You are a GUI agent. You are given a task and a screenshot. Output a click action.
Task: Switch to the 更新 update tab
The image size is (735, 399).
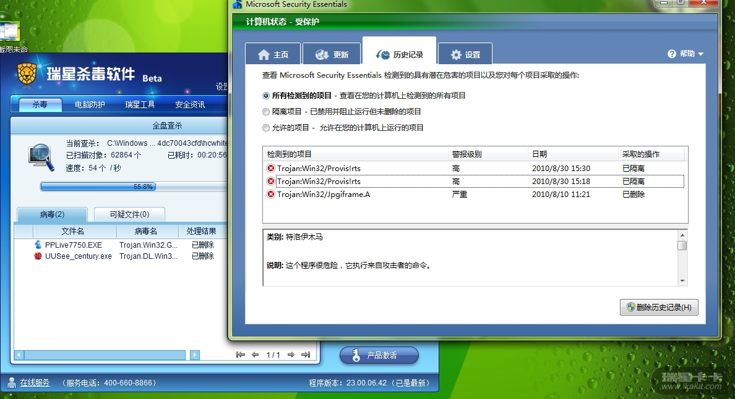pyautogui.click(x=332, y=55)
